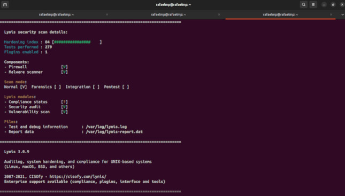The width and height of the screenshot is (345, 196).
Task: Switch to the first rafaelmp terminal tab
Action: 56,15
